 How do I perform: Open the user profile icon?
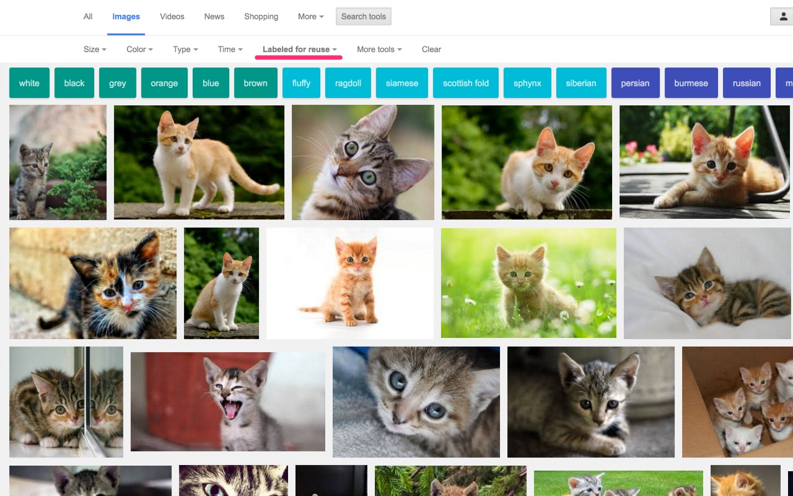[x=782, y=17]
